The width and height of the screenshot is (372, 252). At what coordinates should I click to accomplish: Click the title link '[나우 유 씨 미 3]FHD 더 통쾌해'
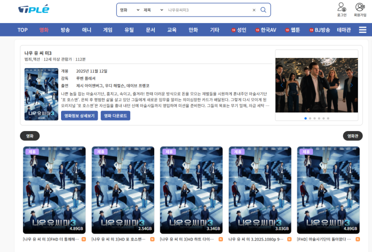pos(51,239)
